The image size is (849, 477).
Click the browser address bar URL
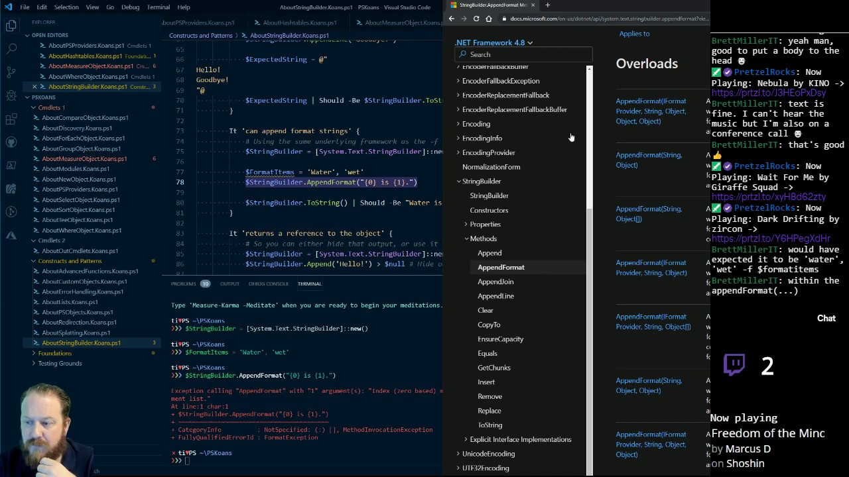coord(609,19)
